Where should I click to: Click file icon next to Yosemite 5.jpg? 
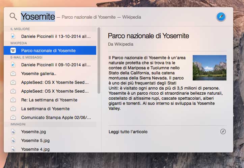(x=13, y=140)
